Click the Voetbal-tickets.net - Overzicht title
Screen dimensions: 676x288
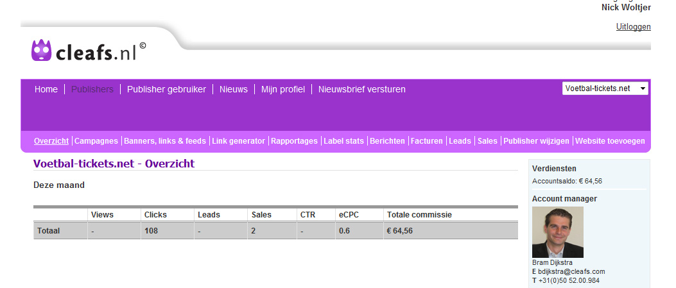[114, 164]
